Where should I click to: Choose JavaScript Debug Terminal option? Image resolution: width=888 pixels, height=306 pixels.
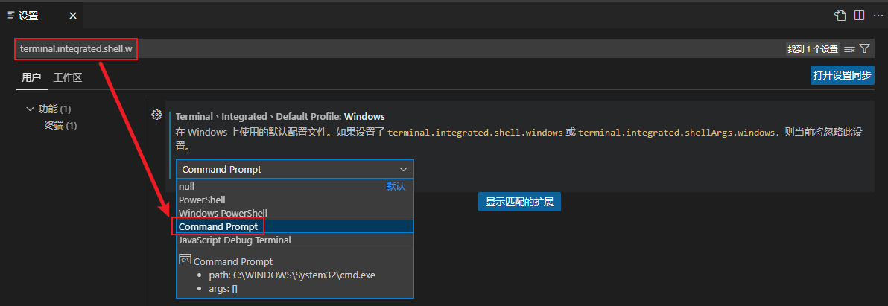click(235, 240)
